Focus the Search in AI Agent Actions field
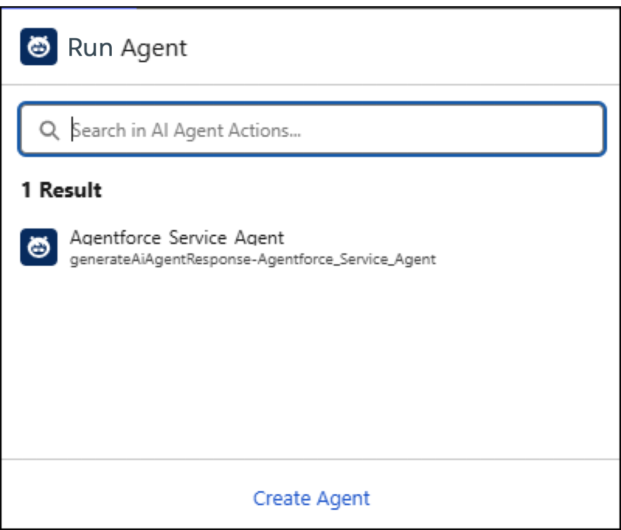 click(312, 129)
